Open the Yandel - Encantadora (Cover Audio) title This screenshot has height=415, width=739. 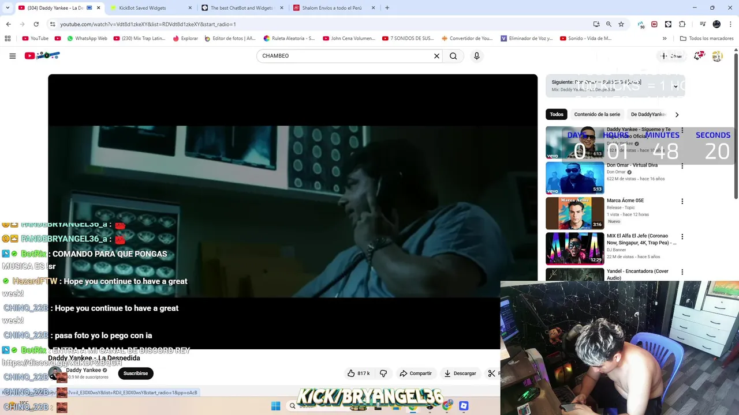pyautogui.click(x=637, y=274)
